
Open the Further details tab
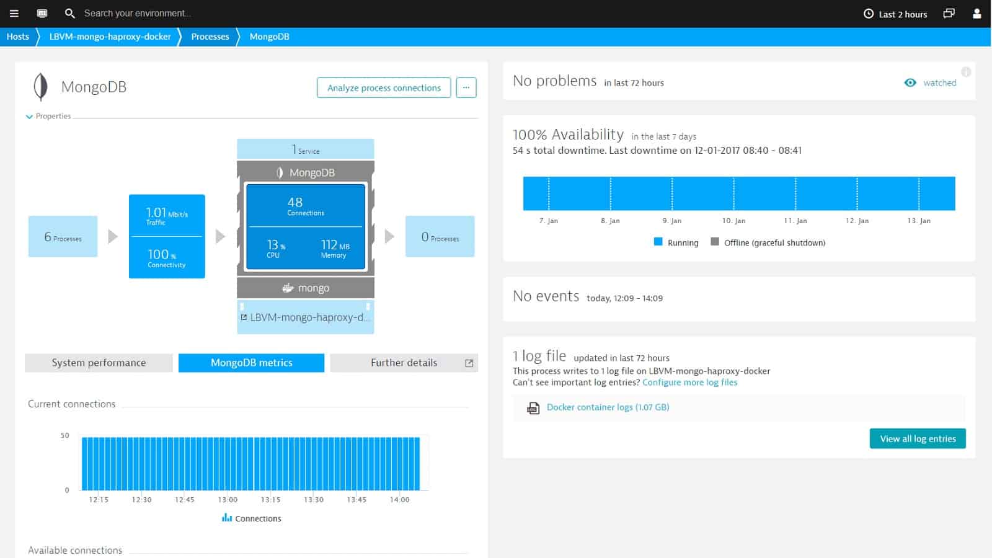404,363
